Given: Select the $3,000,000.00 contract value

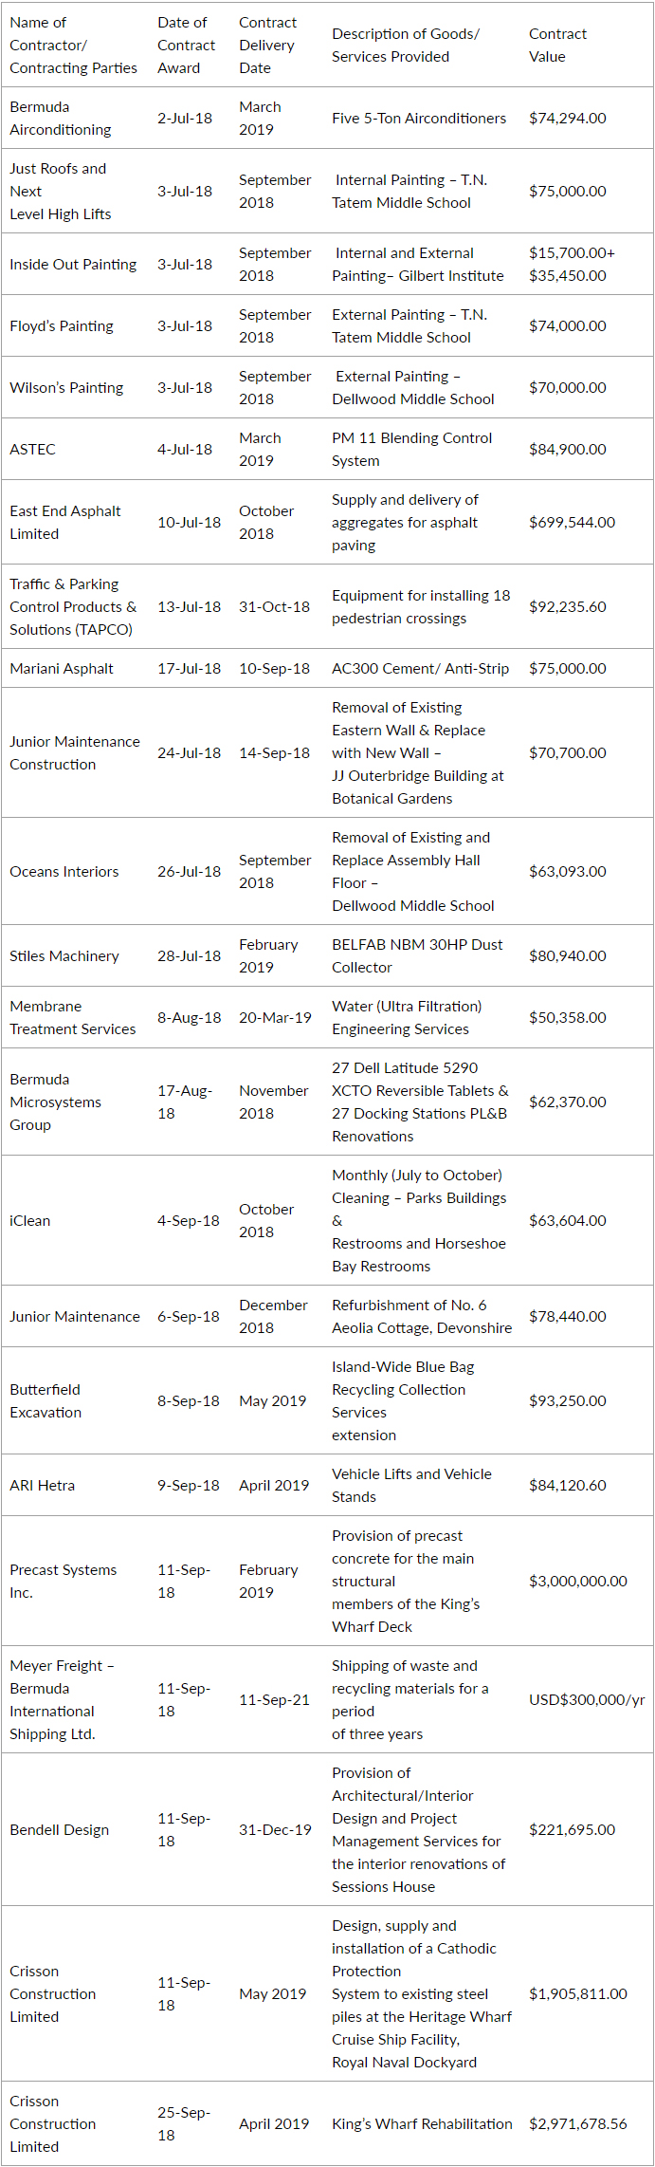Looking at the screenshot, I should pyautogui.click(x=578, y=1582).
